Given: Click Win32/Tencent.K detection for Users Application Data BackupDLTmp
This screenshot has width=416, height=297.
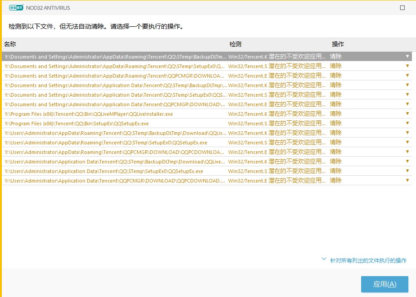Looking at the screenshot, I should (277, 162).
